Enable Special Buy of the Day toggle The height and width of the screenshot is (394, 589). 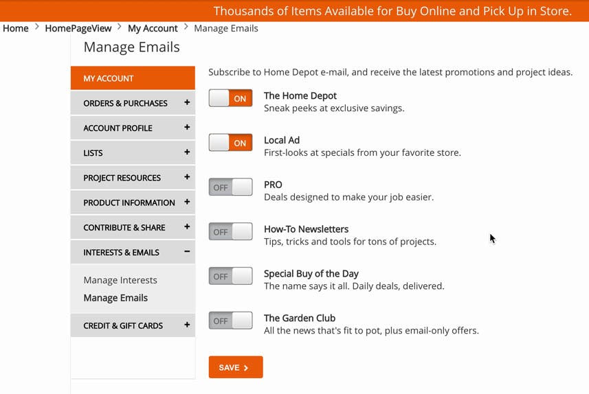pos(230,276)
